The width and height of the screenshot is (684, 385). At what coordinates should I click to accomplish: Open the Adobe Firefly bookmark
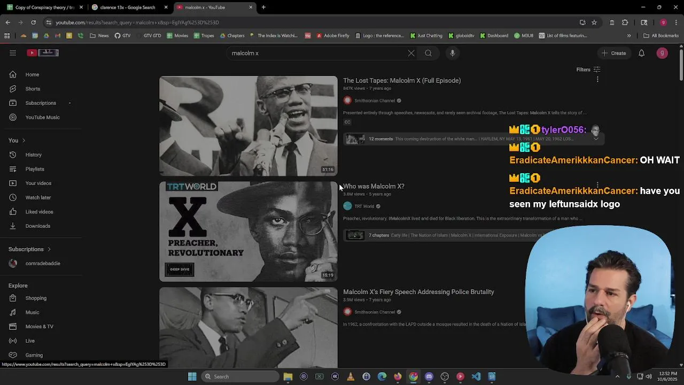coord(332,36)
